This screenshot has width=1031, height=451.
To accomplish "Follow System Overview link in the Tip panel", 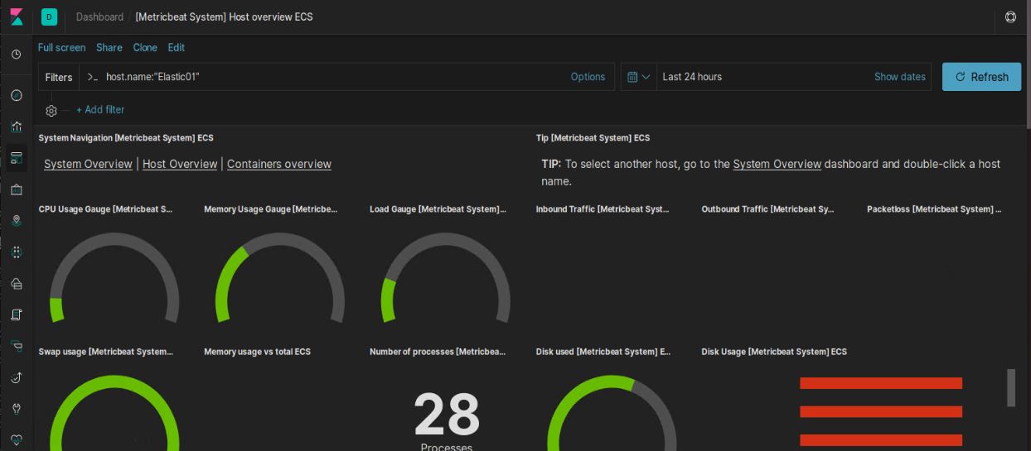I will pyautogui.click(x=777, y=164).
